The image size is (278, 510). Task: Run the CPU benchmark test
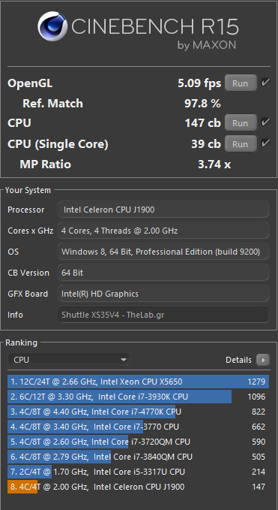(x=240, y=123)
